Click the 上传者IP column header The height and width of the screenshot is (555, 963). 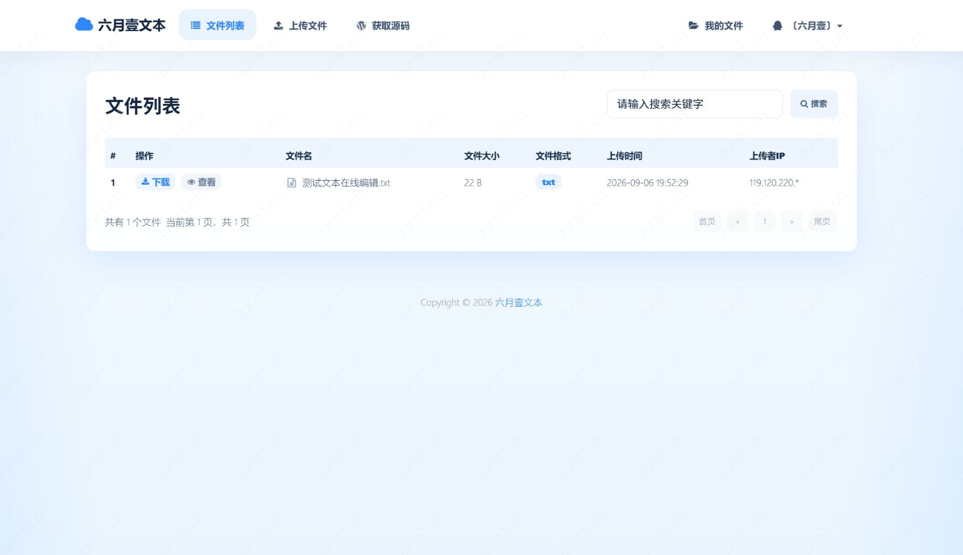pyautogui.click(x=767, y=156)
